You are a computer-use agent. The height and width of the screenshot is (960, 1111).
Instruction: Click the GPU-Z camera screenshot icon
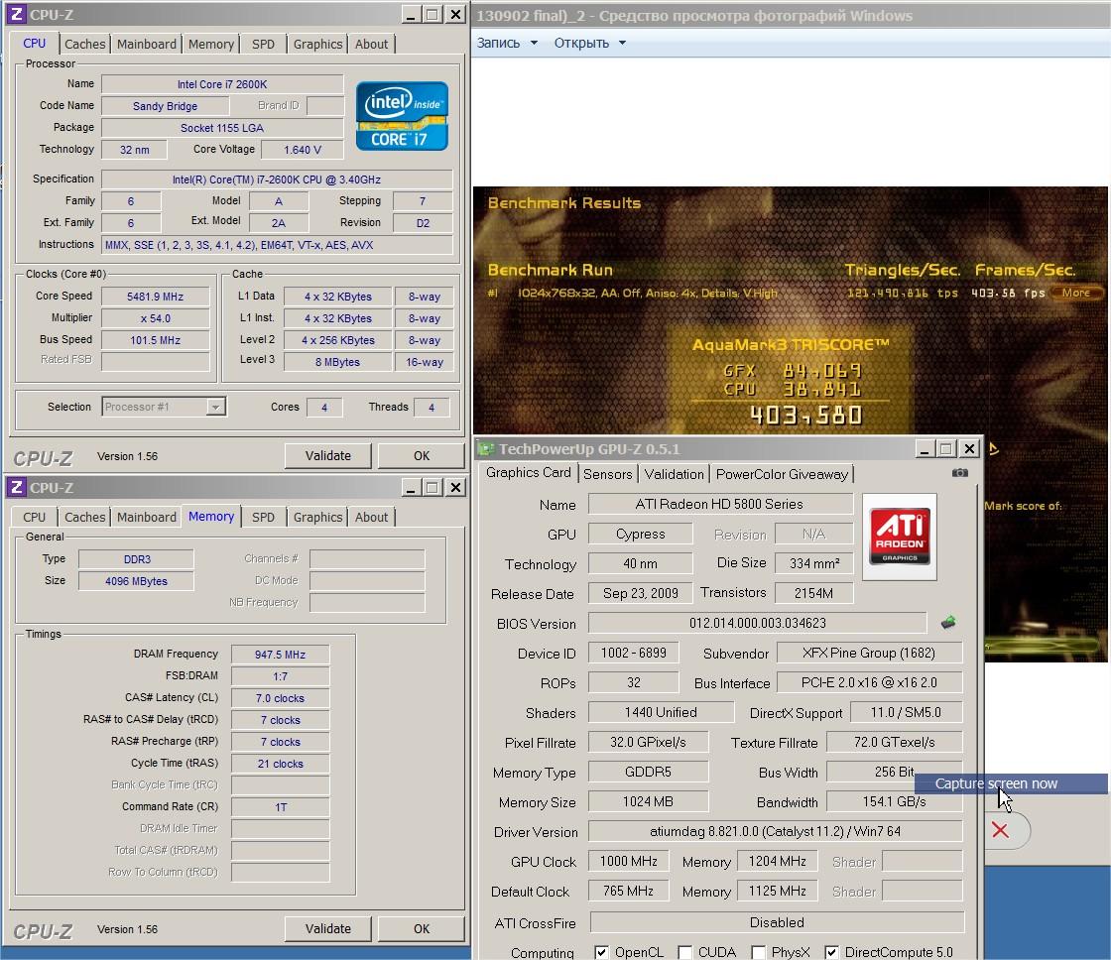[960, 472]
